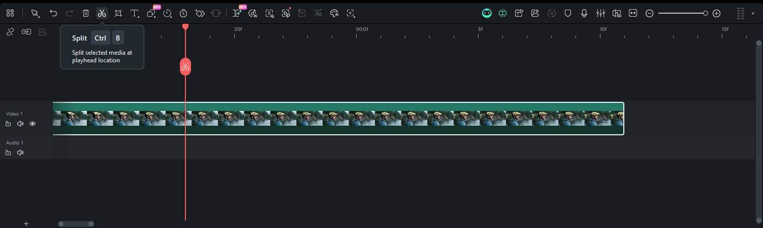
Task: Open the toolbar layout grid icon
Action: 10,13
